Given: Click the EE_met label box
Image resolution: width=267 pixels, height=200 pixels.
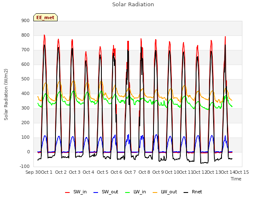Looking at the screenshot, I should point(45,17).
